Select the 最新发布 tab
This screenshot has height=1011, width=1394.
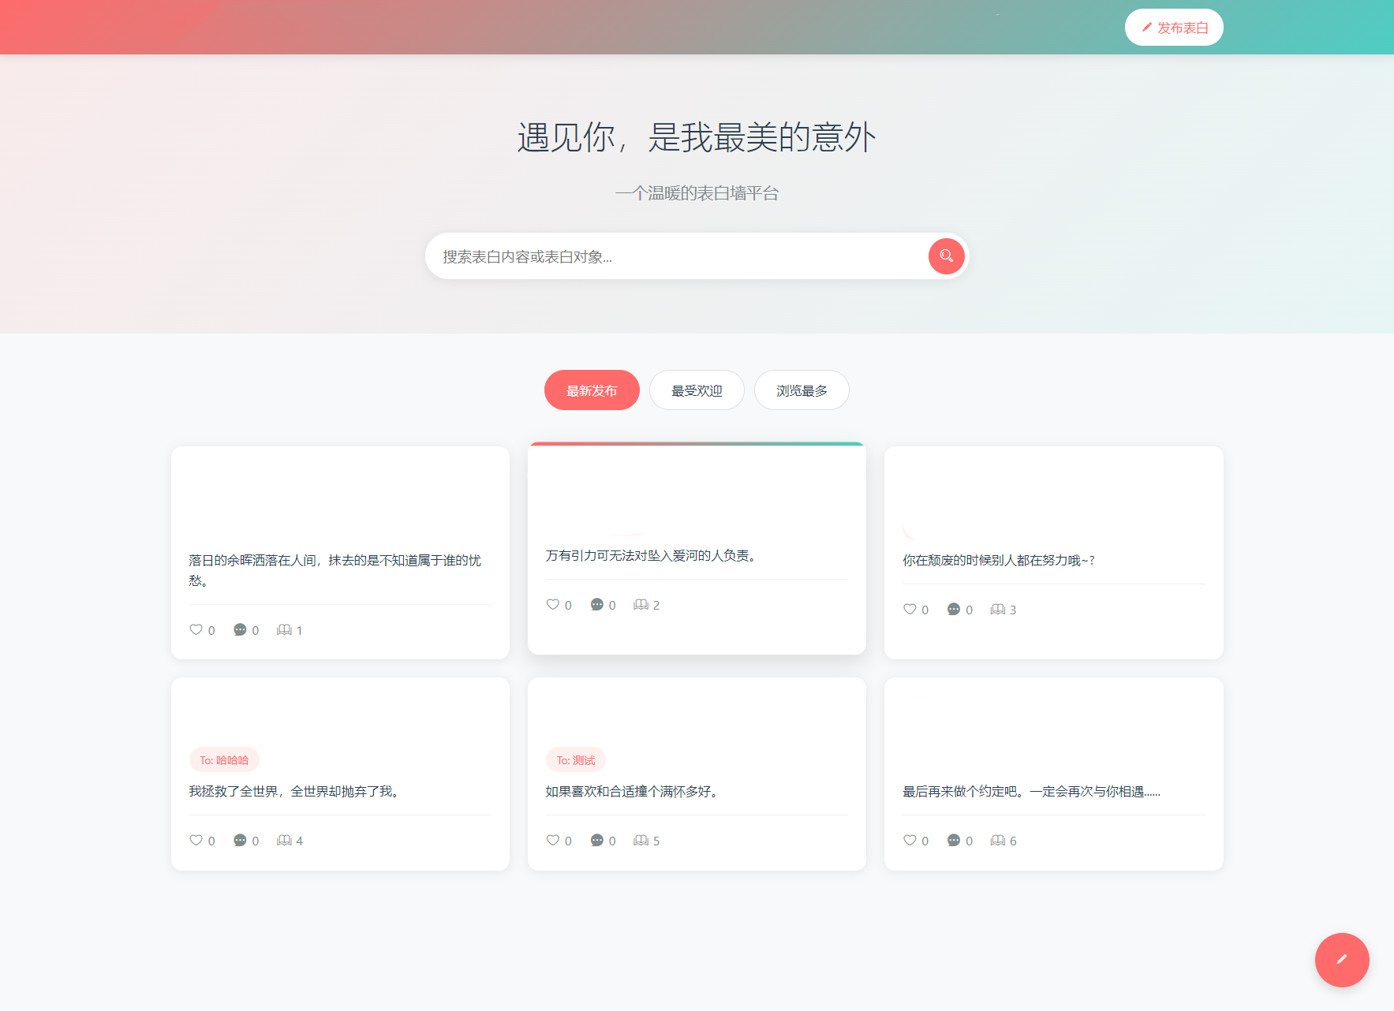(592, 390)
